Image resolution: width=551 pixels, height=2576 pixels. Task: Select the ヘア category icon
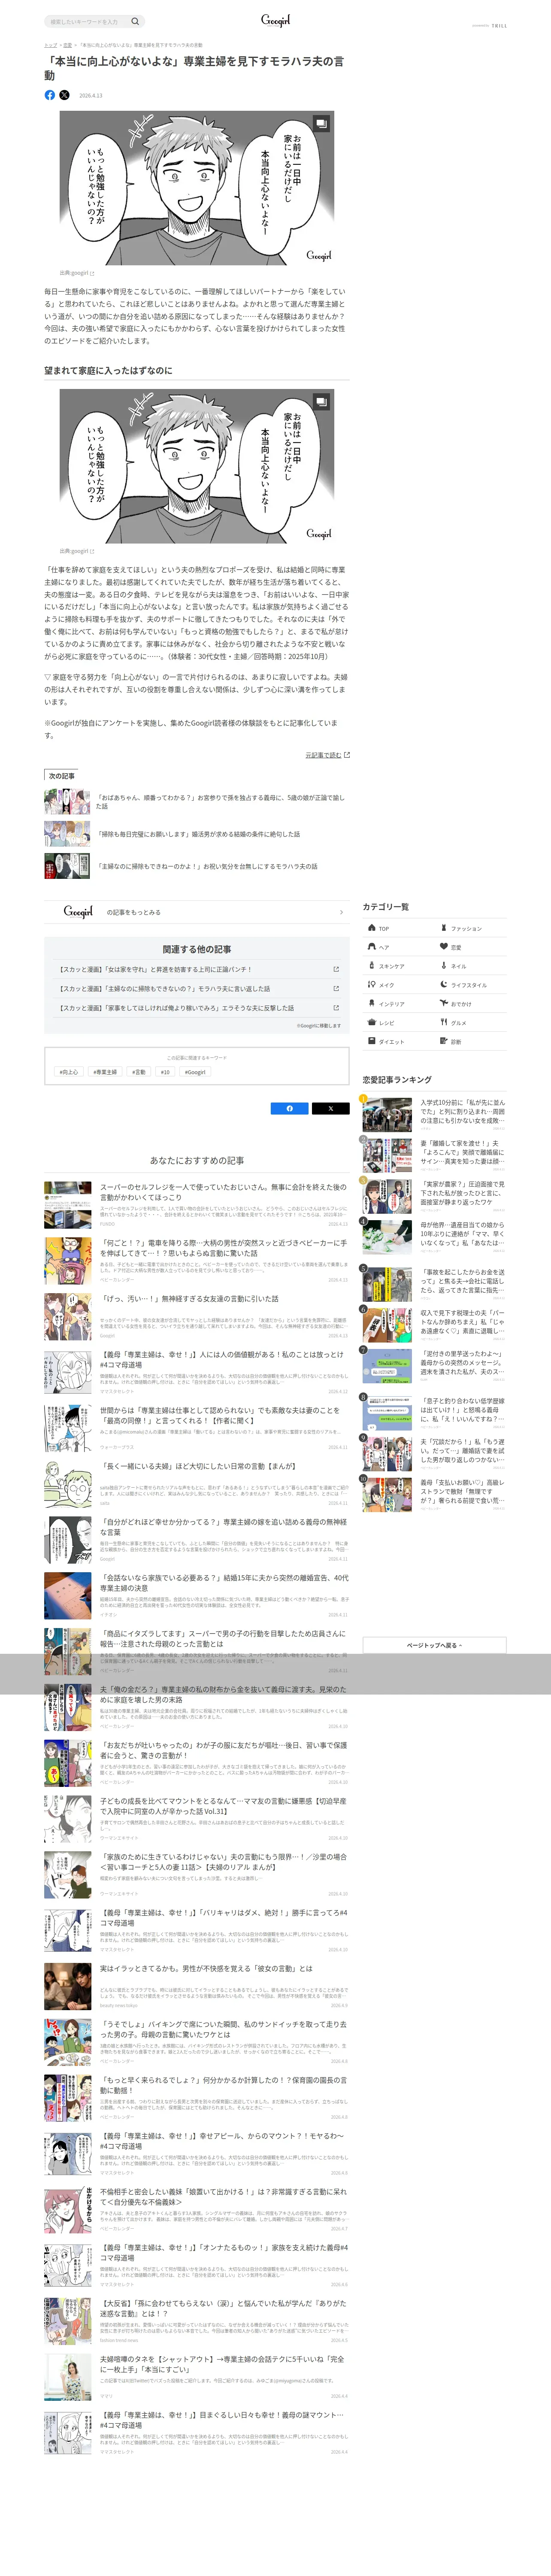click(x=371, y=947)
